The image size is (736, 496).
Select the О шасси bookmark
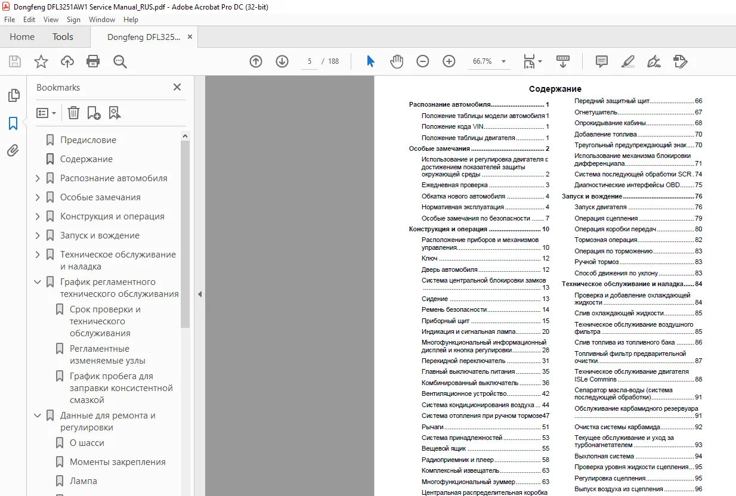click(x=87, y=443)
